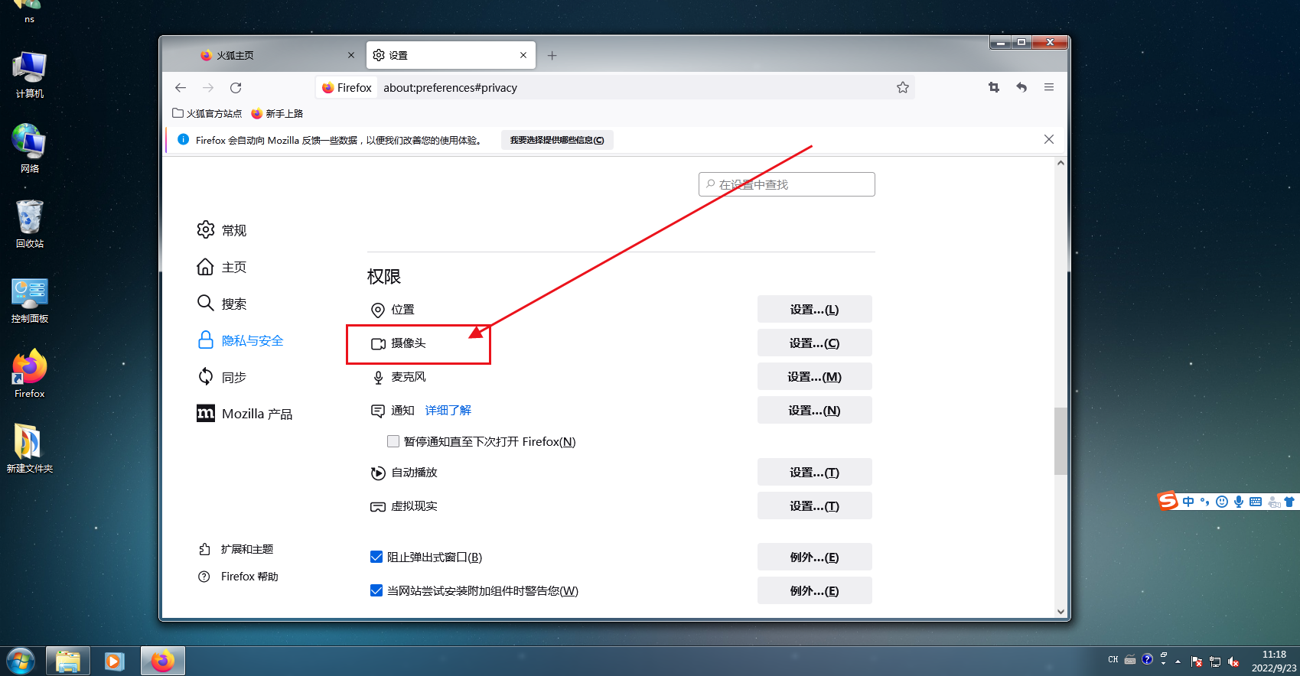
Task: Open the 常规 settings category
Action: coord(233,230)
